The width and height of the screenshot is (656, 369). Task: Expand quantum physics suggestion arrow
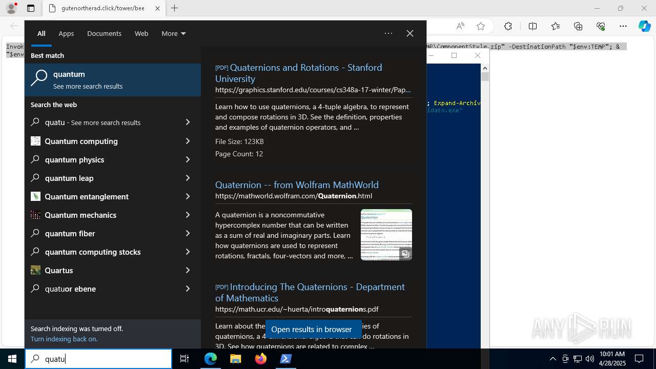pyautogui.click(x=188, y=159)
